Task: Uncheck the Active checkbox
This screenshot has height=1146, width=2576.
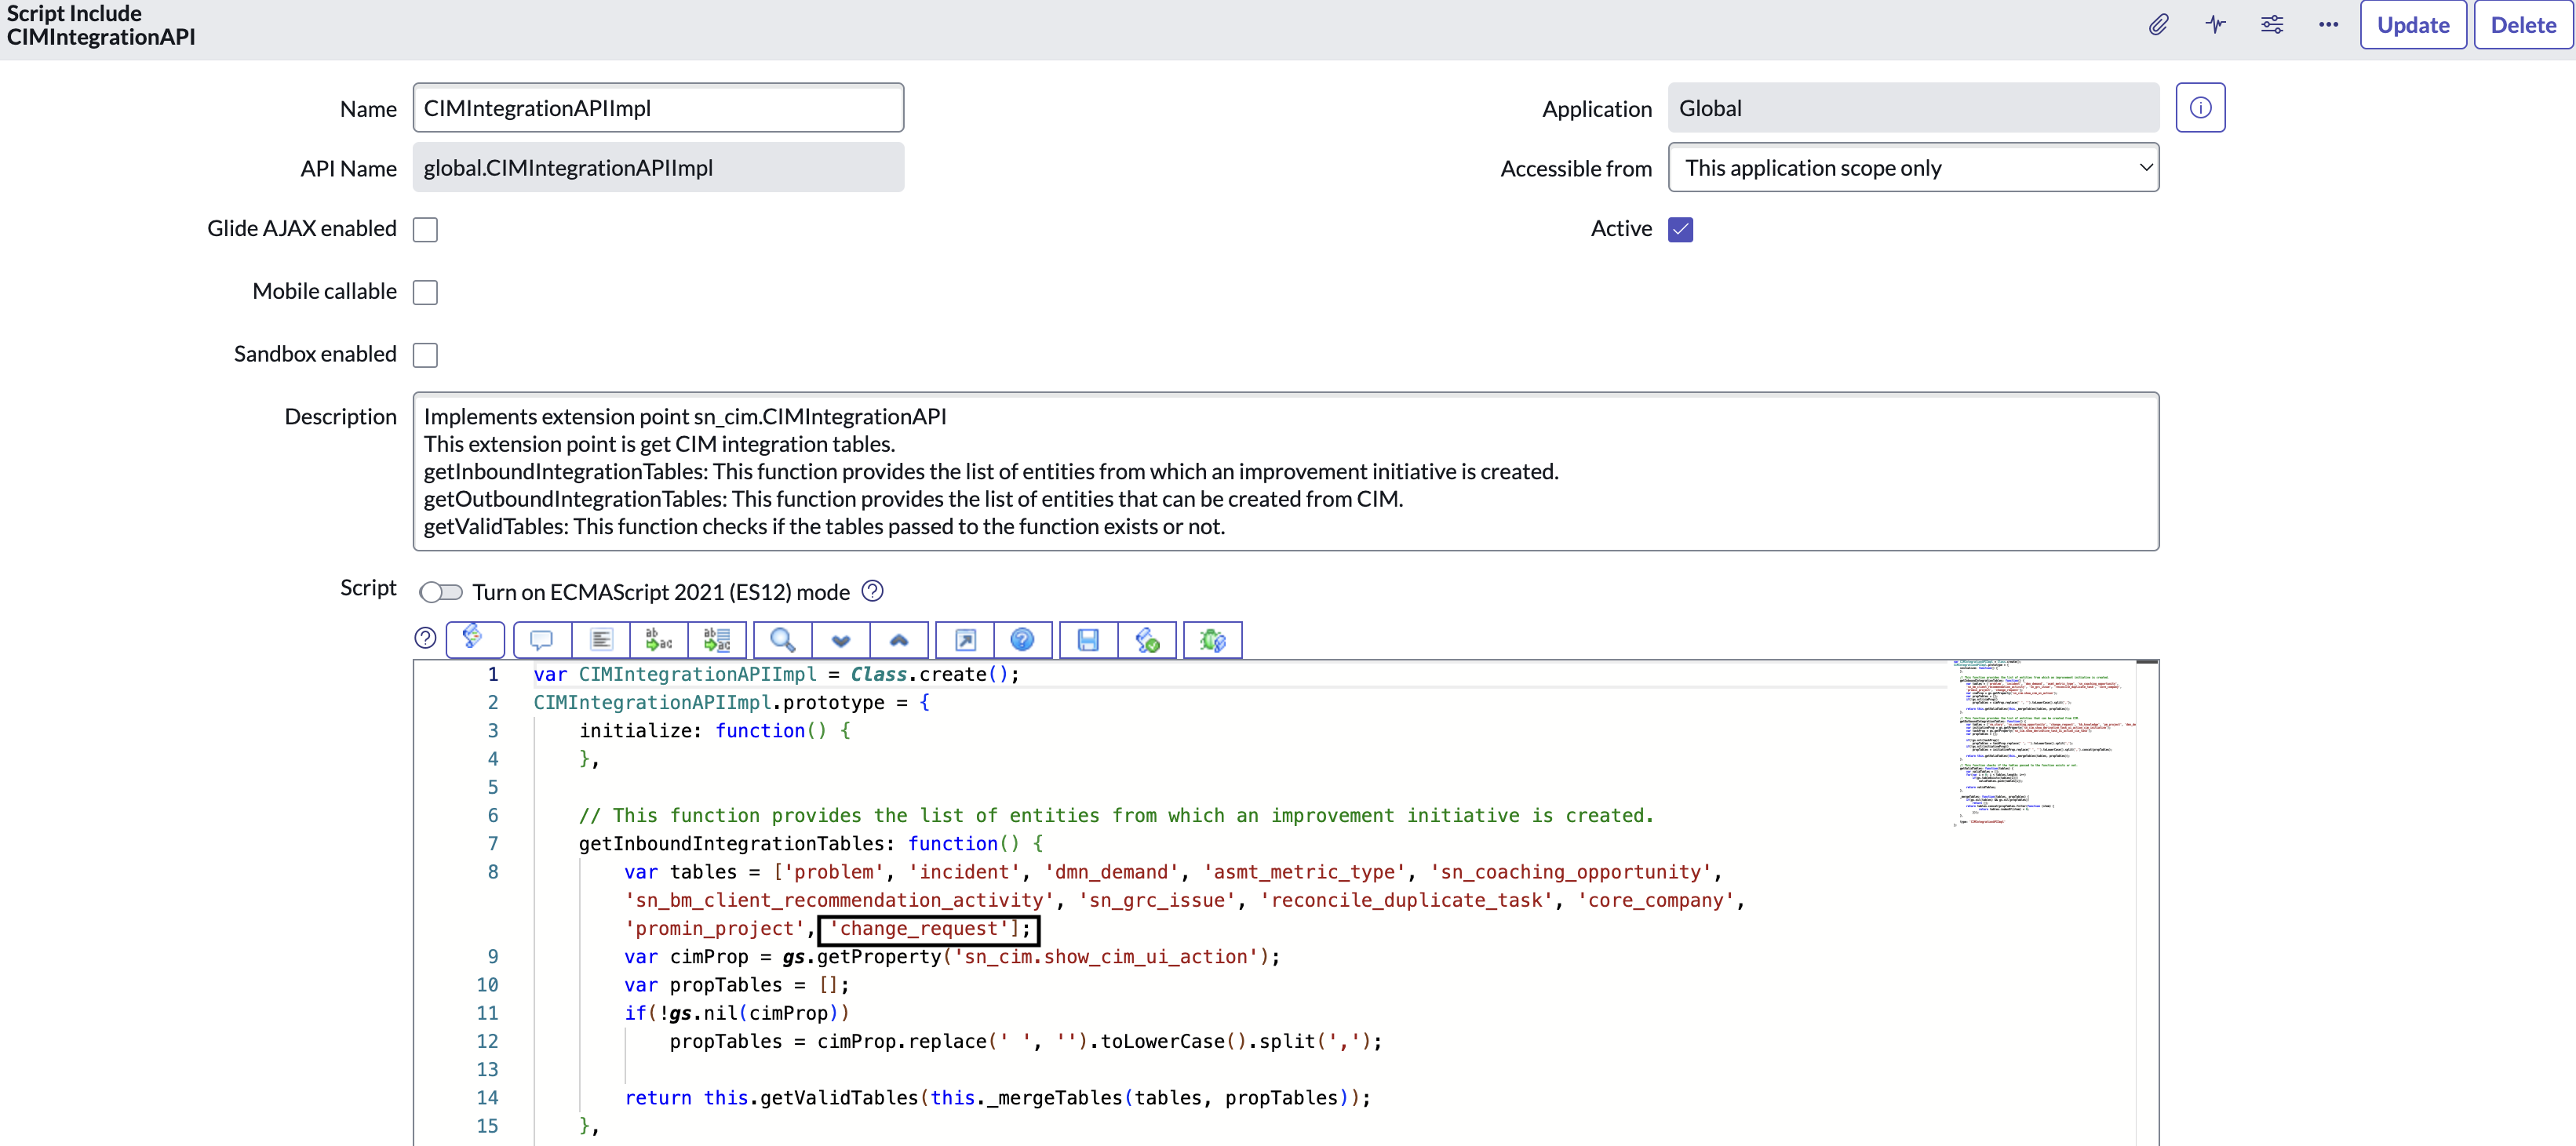Action: click(x=1680, y=229)
